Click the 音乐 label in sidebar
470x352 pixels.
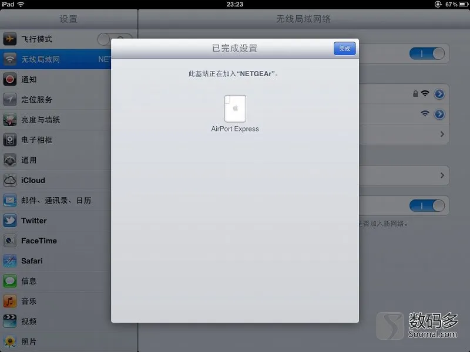point(29,302)
